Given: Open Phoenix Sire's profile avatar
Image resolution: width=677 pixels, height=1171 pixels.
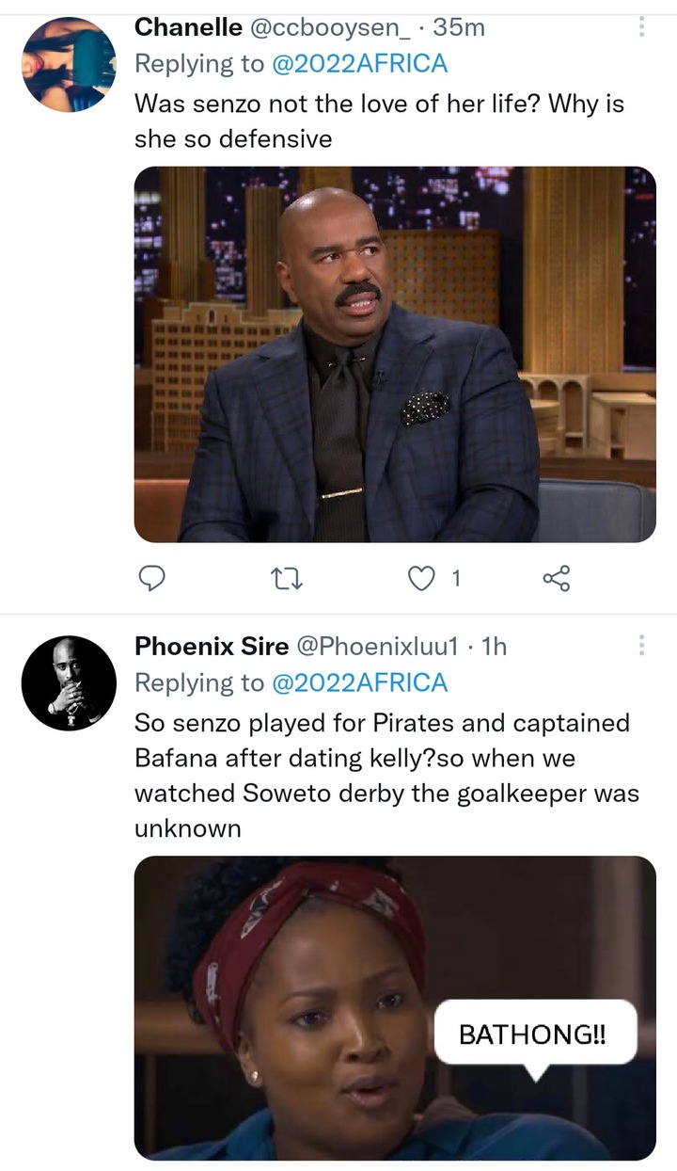Looking at the screenshot, I should pos(69,683).
